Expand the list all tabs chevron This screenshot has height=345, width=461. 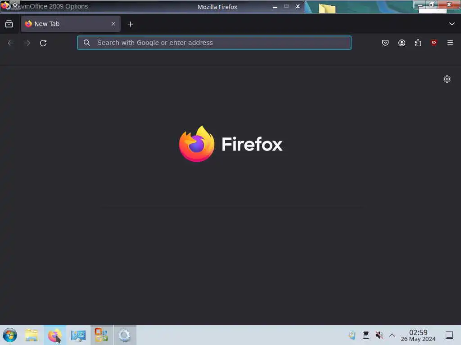452,24
